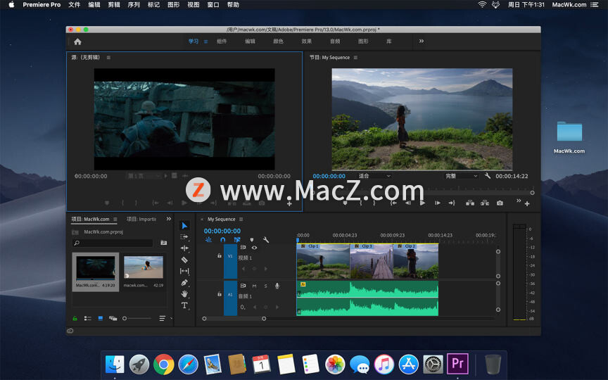Switch to the 编辑 workspace tab
Viewport: 608px width, 380px height.
(x=250, y=41)
